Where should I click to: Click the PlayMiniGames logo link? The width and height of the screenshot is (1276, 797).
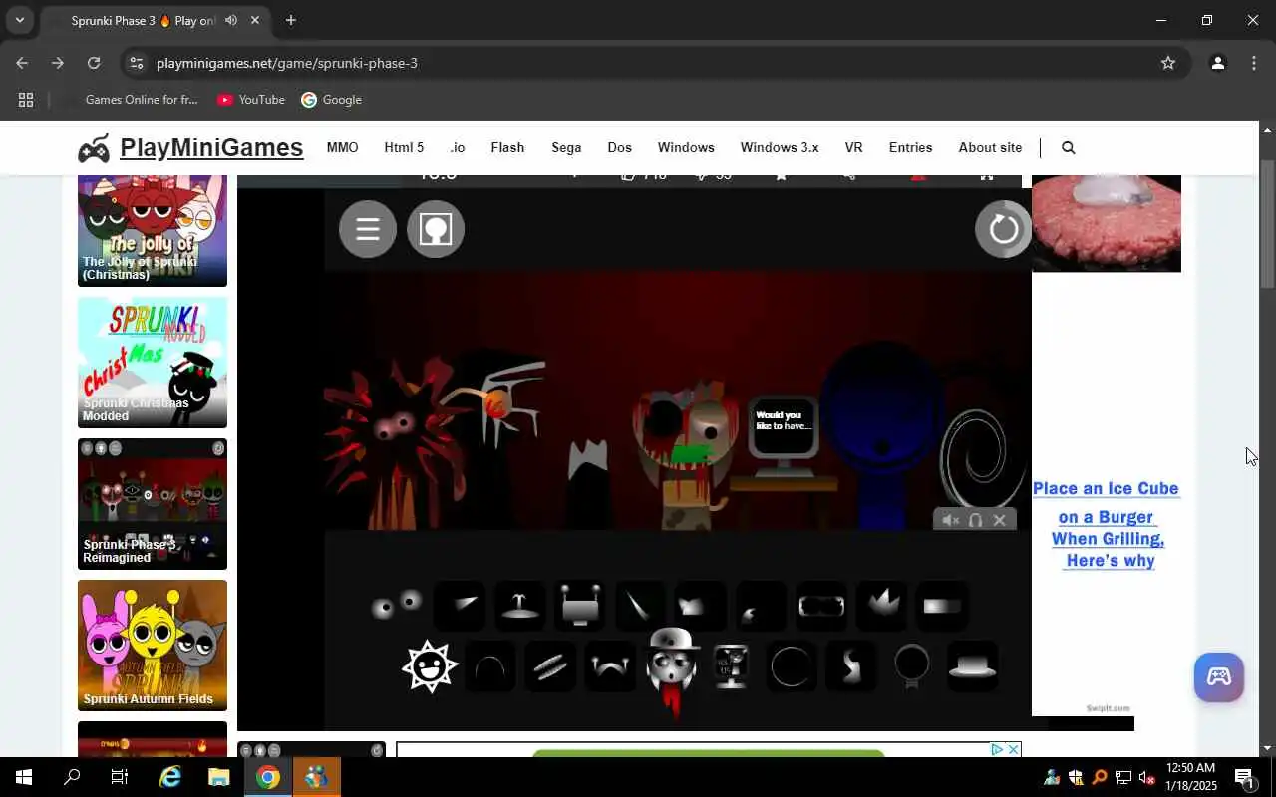click(x=190, y=147)
